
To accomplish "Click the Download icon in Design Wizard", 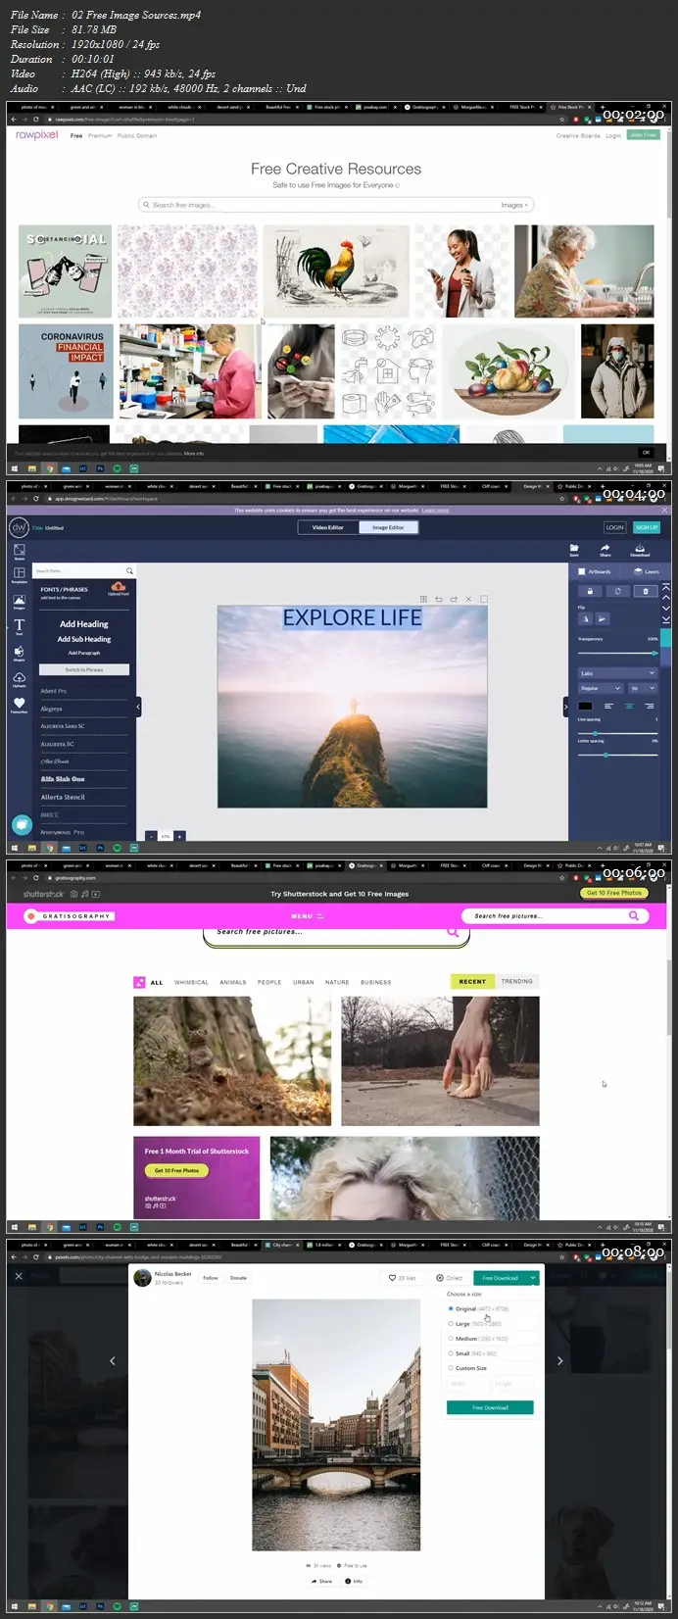I will coord(640,551).
